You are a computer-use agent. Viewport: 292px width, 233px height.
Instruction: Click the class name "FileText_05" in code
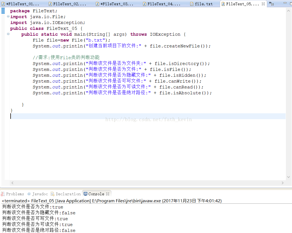[x=62, y=28]
